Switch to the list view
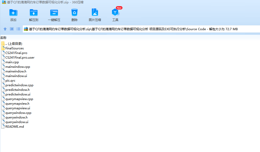The height and width of the screenshot is (152, 260). point(18,29)
